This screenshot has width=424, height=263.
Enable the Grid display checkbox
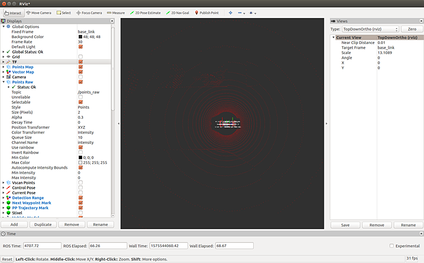(x=81, y=57)
